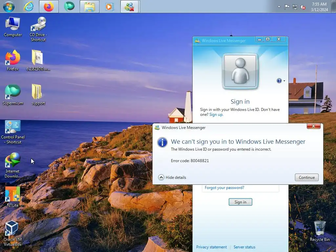Select the Recycle Bin icon

[320, 231]
